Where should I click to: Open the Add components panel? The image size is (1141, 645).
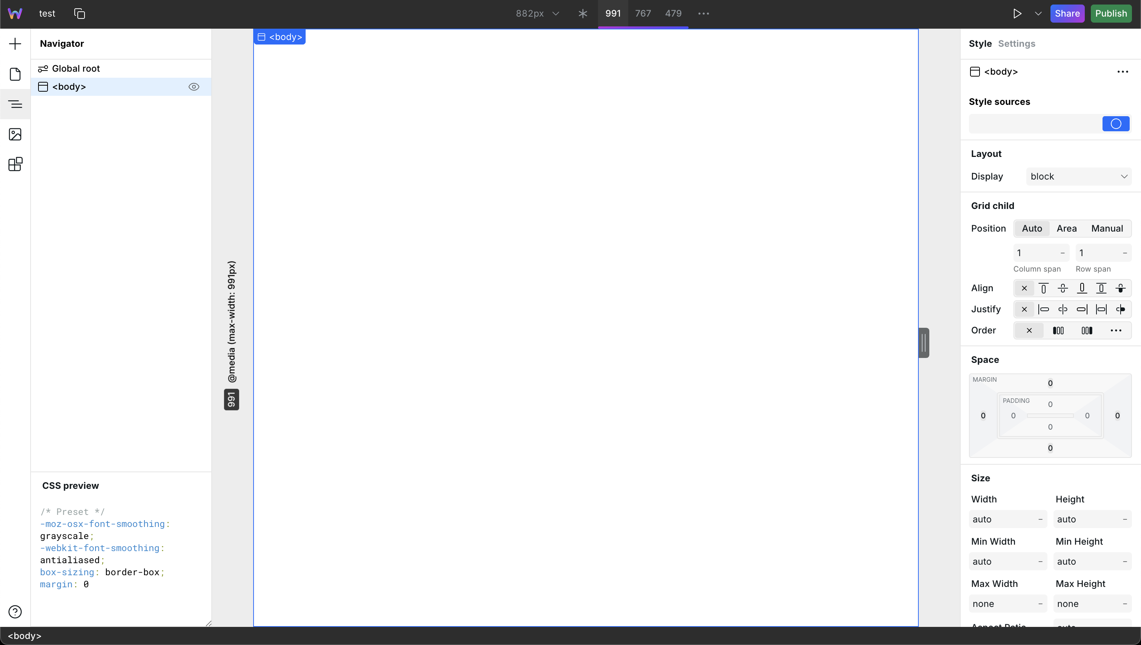click(x=15, y=44)
